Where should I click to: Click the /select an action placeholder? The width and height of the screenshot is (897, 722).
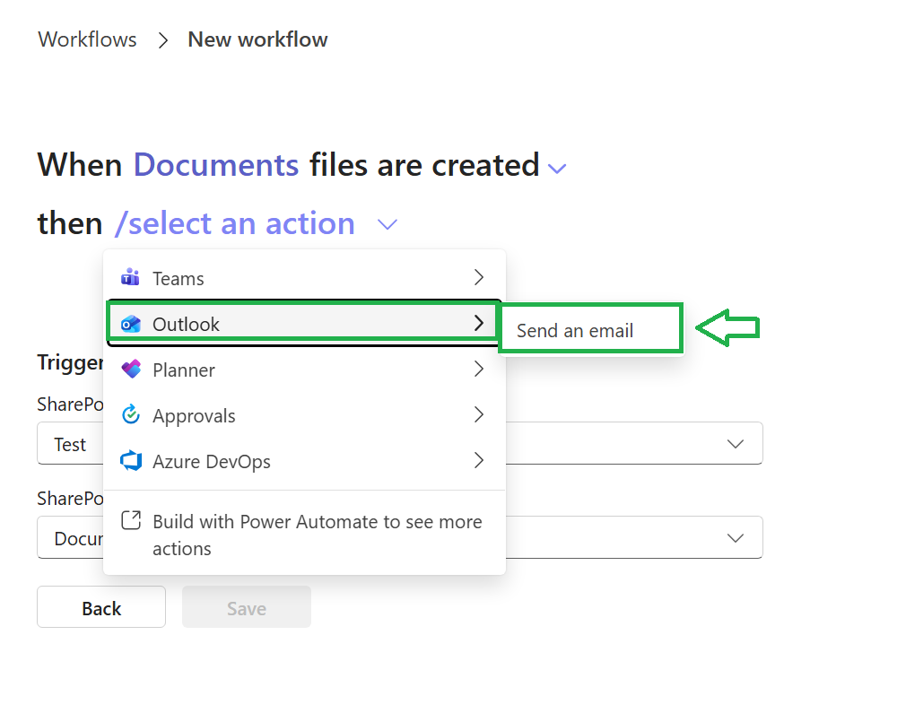coord(234,223)
